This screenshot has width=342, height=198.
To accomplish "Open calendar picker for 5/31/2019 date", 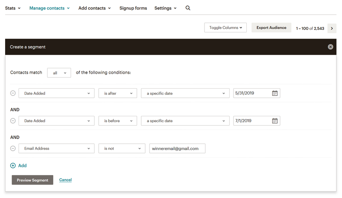I will (x=275, y=93).
